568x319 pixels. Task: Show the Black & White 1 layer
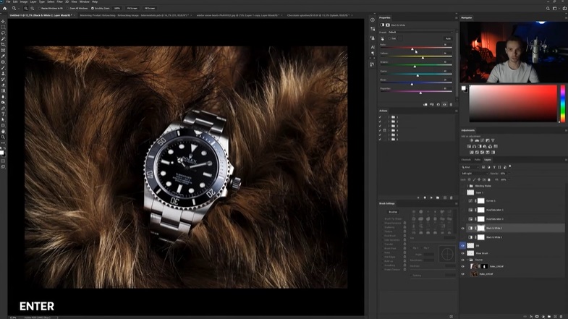pyautogui.click(x=462, y=237)
